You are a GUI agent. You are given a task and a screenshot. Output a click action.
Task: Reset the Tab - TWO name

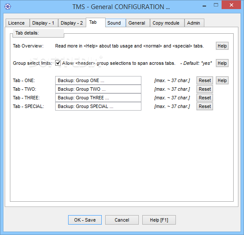pyautogui.click(x=205, y=89)
